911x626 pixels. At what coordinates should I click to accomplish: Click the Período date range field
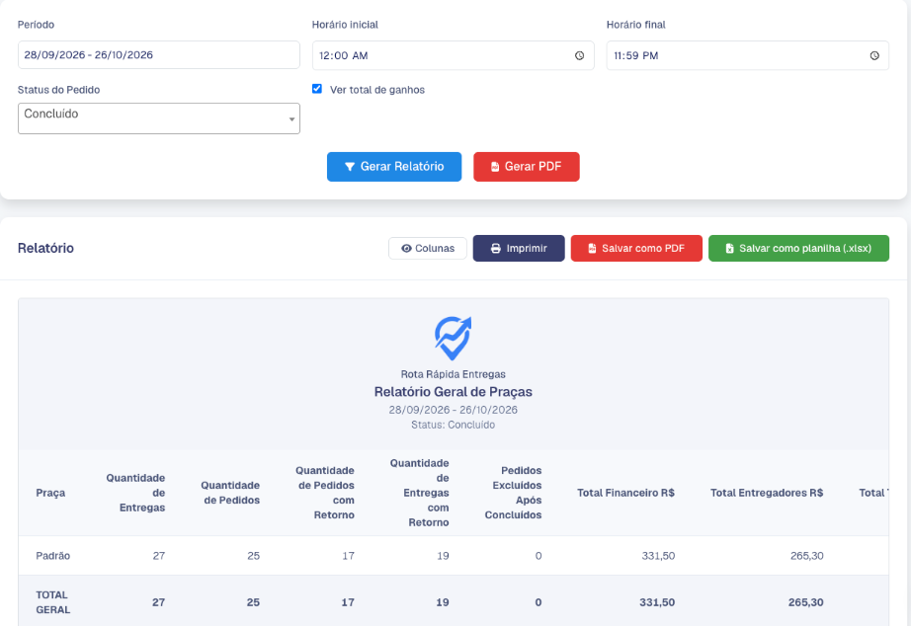[159, 55]
